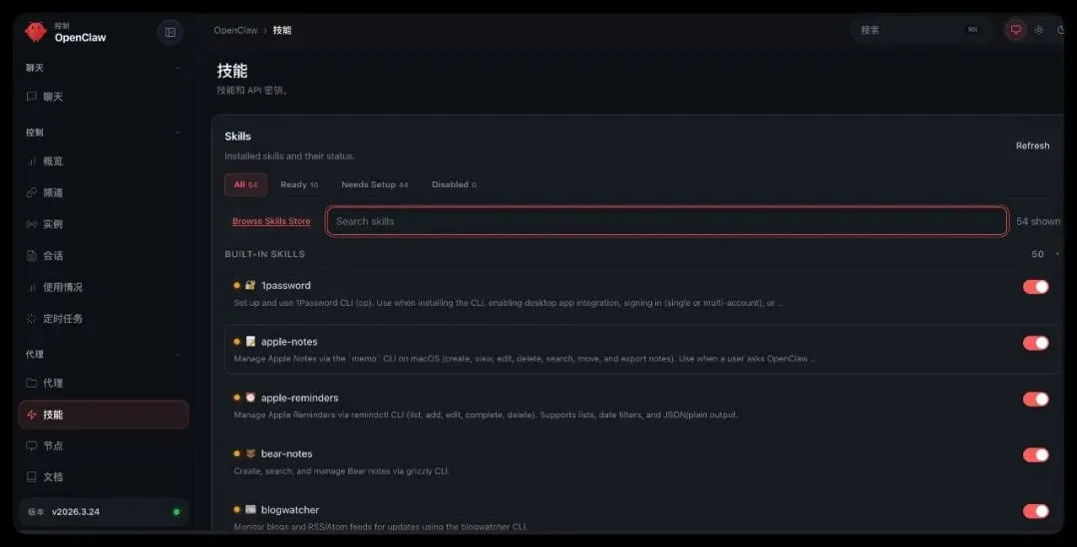This screenshot has width=1077, height=547.
Task: Disable the 1password skill toggle
Action: point(1036,287)
